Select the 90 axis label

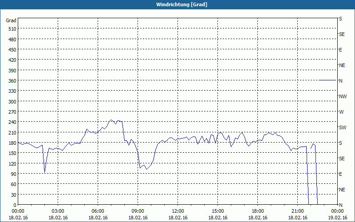click(14, 174)
